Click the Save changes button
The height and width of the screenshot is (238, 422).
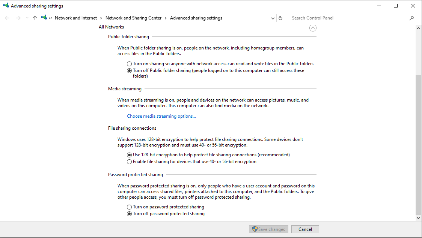coord(268,229)
